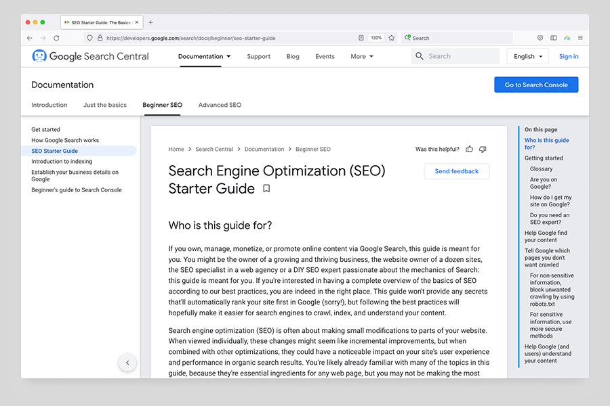Image resolution: width=610 pixels, height=406 pixels.
Task: Jump to Are you on Google section
Action: tap(544, 183)
